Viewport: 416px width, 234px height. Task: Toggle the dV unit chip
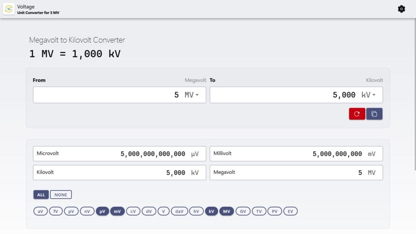click(149, 211)
